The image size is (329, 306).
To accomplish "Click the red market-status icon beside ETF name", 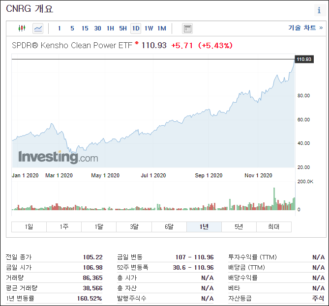I will point(137,43).
